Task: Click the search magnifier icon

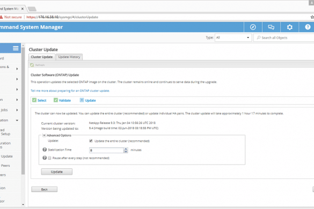Action: pos(259,38)
